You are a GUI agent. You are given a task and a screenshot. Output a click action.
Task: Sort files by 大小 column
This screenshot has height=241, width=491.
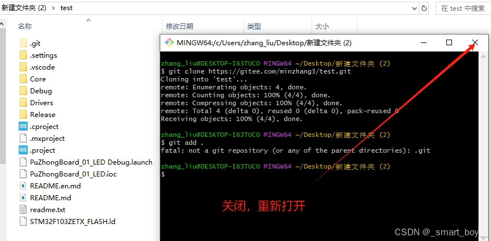tap(322, 27)
